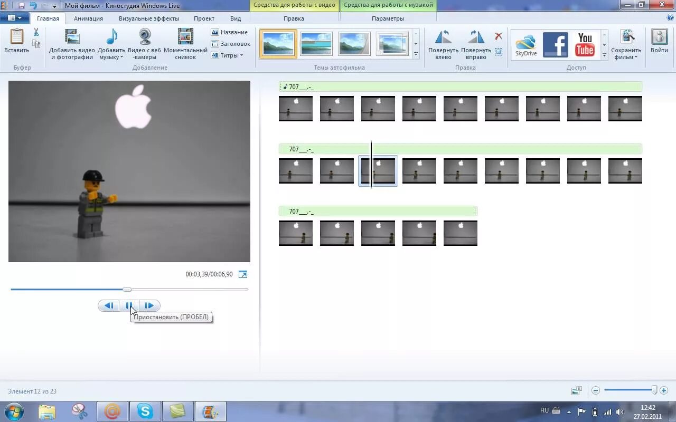
Task: Select the second AutoMovie theme thumbnail
Action: (316, 44)
